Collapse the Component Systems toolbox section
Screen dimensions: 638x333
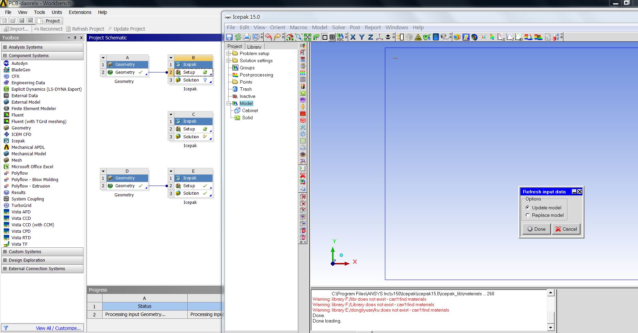tap(5, 56)
